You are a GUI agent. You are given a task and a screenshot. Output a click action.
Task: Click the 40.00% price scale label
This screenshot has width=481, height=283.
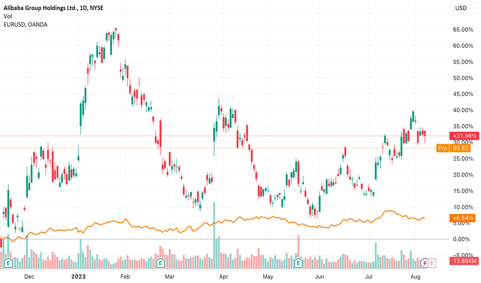click(463, 110)
